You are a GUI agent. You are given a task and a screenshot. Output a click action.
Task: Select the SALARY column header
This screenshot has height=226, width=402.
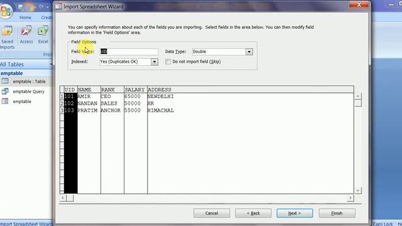tap(136, 90)
